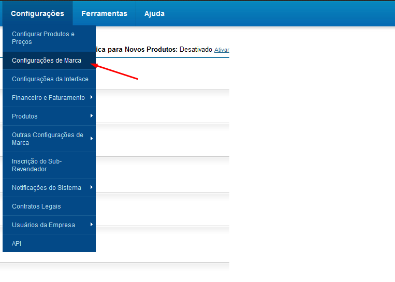Select Financeiro e Faturamento label
This screenshot has width=395, height=282.
tap(48, 98)
